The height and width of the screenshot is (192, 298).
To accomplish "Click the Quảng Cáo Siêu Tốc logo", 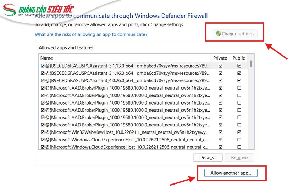I will (42, 11).
